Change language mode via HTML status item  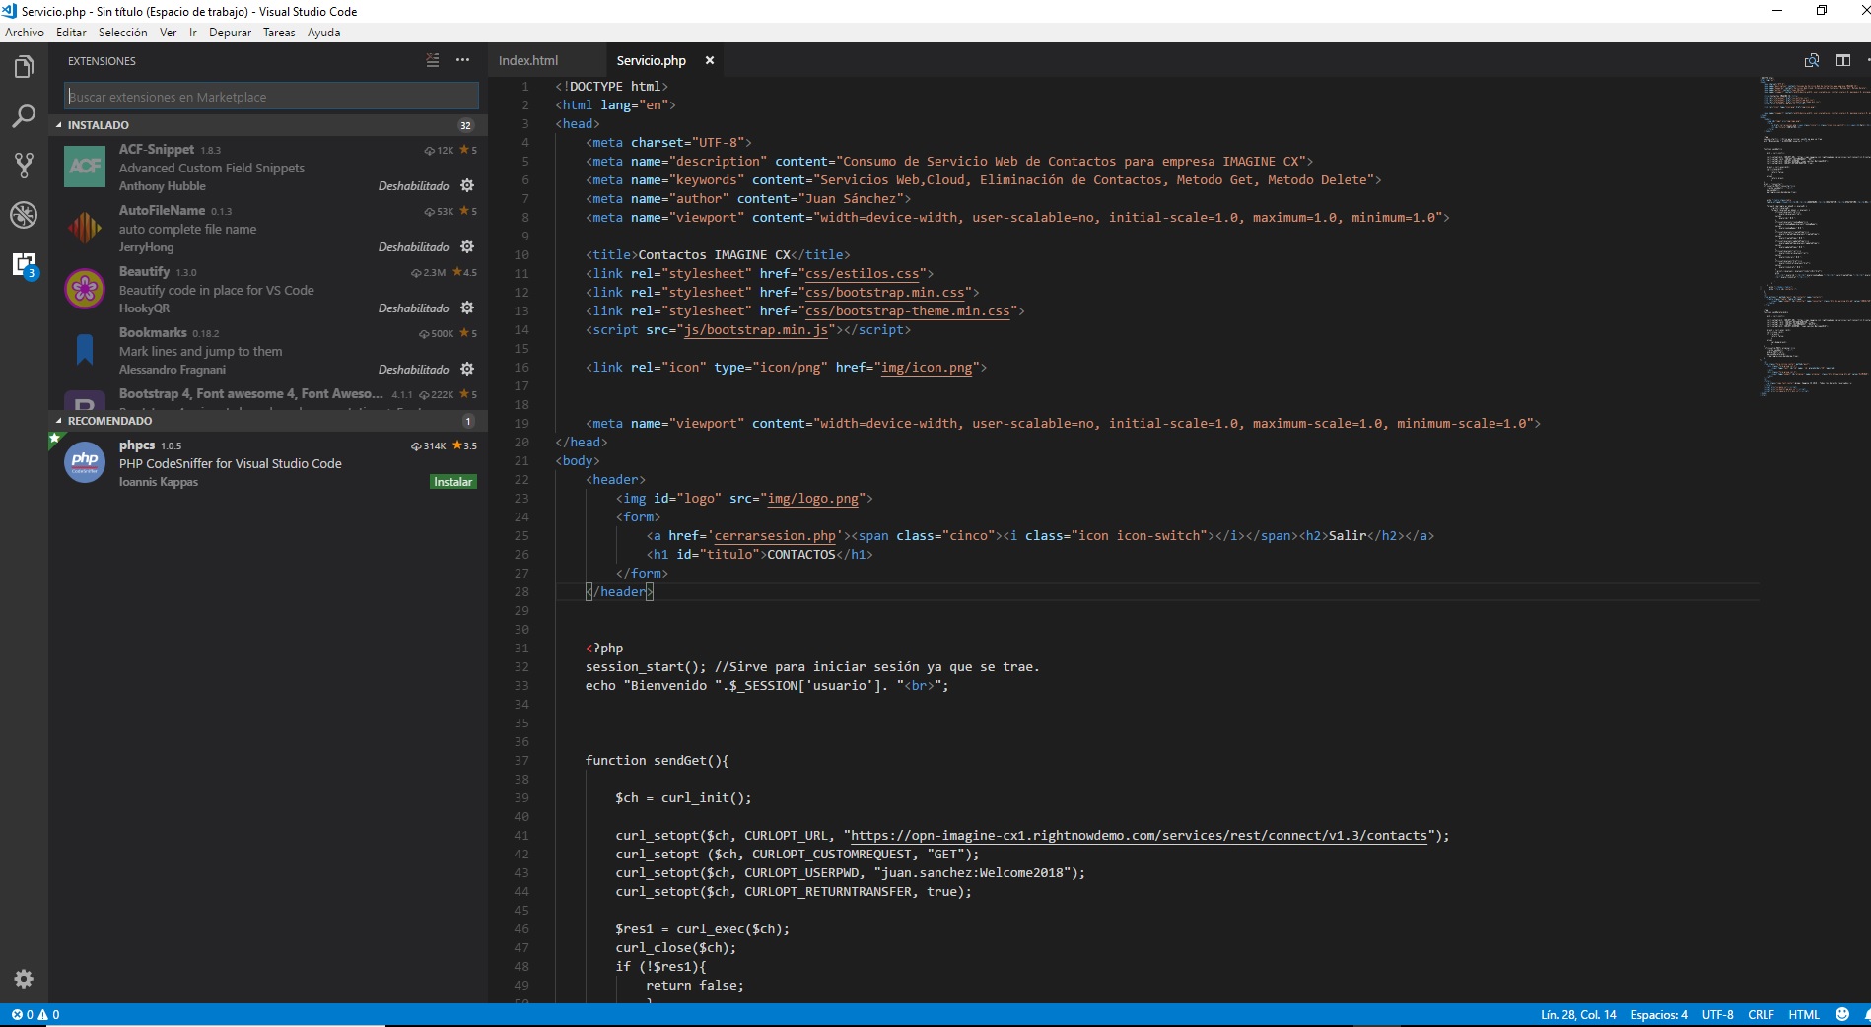pos(1803,1014)
